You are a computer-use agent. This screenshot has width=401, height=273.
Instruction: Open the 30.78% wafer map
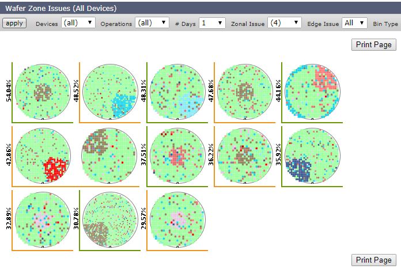110,220
